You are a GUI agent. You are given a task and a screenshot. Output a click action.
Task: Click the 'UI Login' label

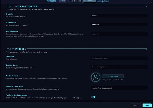point(9,14)
